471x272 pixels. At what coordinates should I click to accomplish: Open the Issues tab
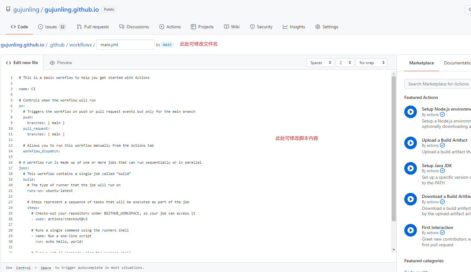click(52, 27)
